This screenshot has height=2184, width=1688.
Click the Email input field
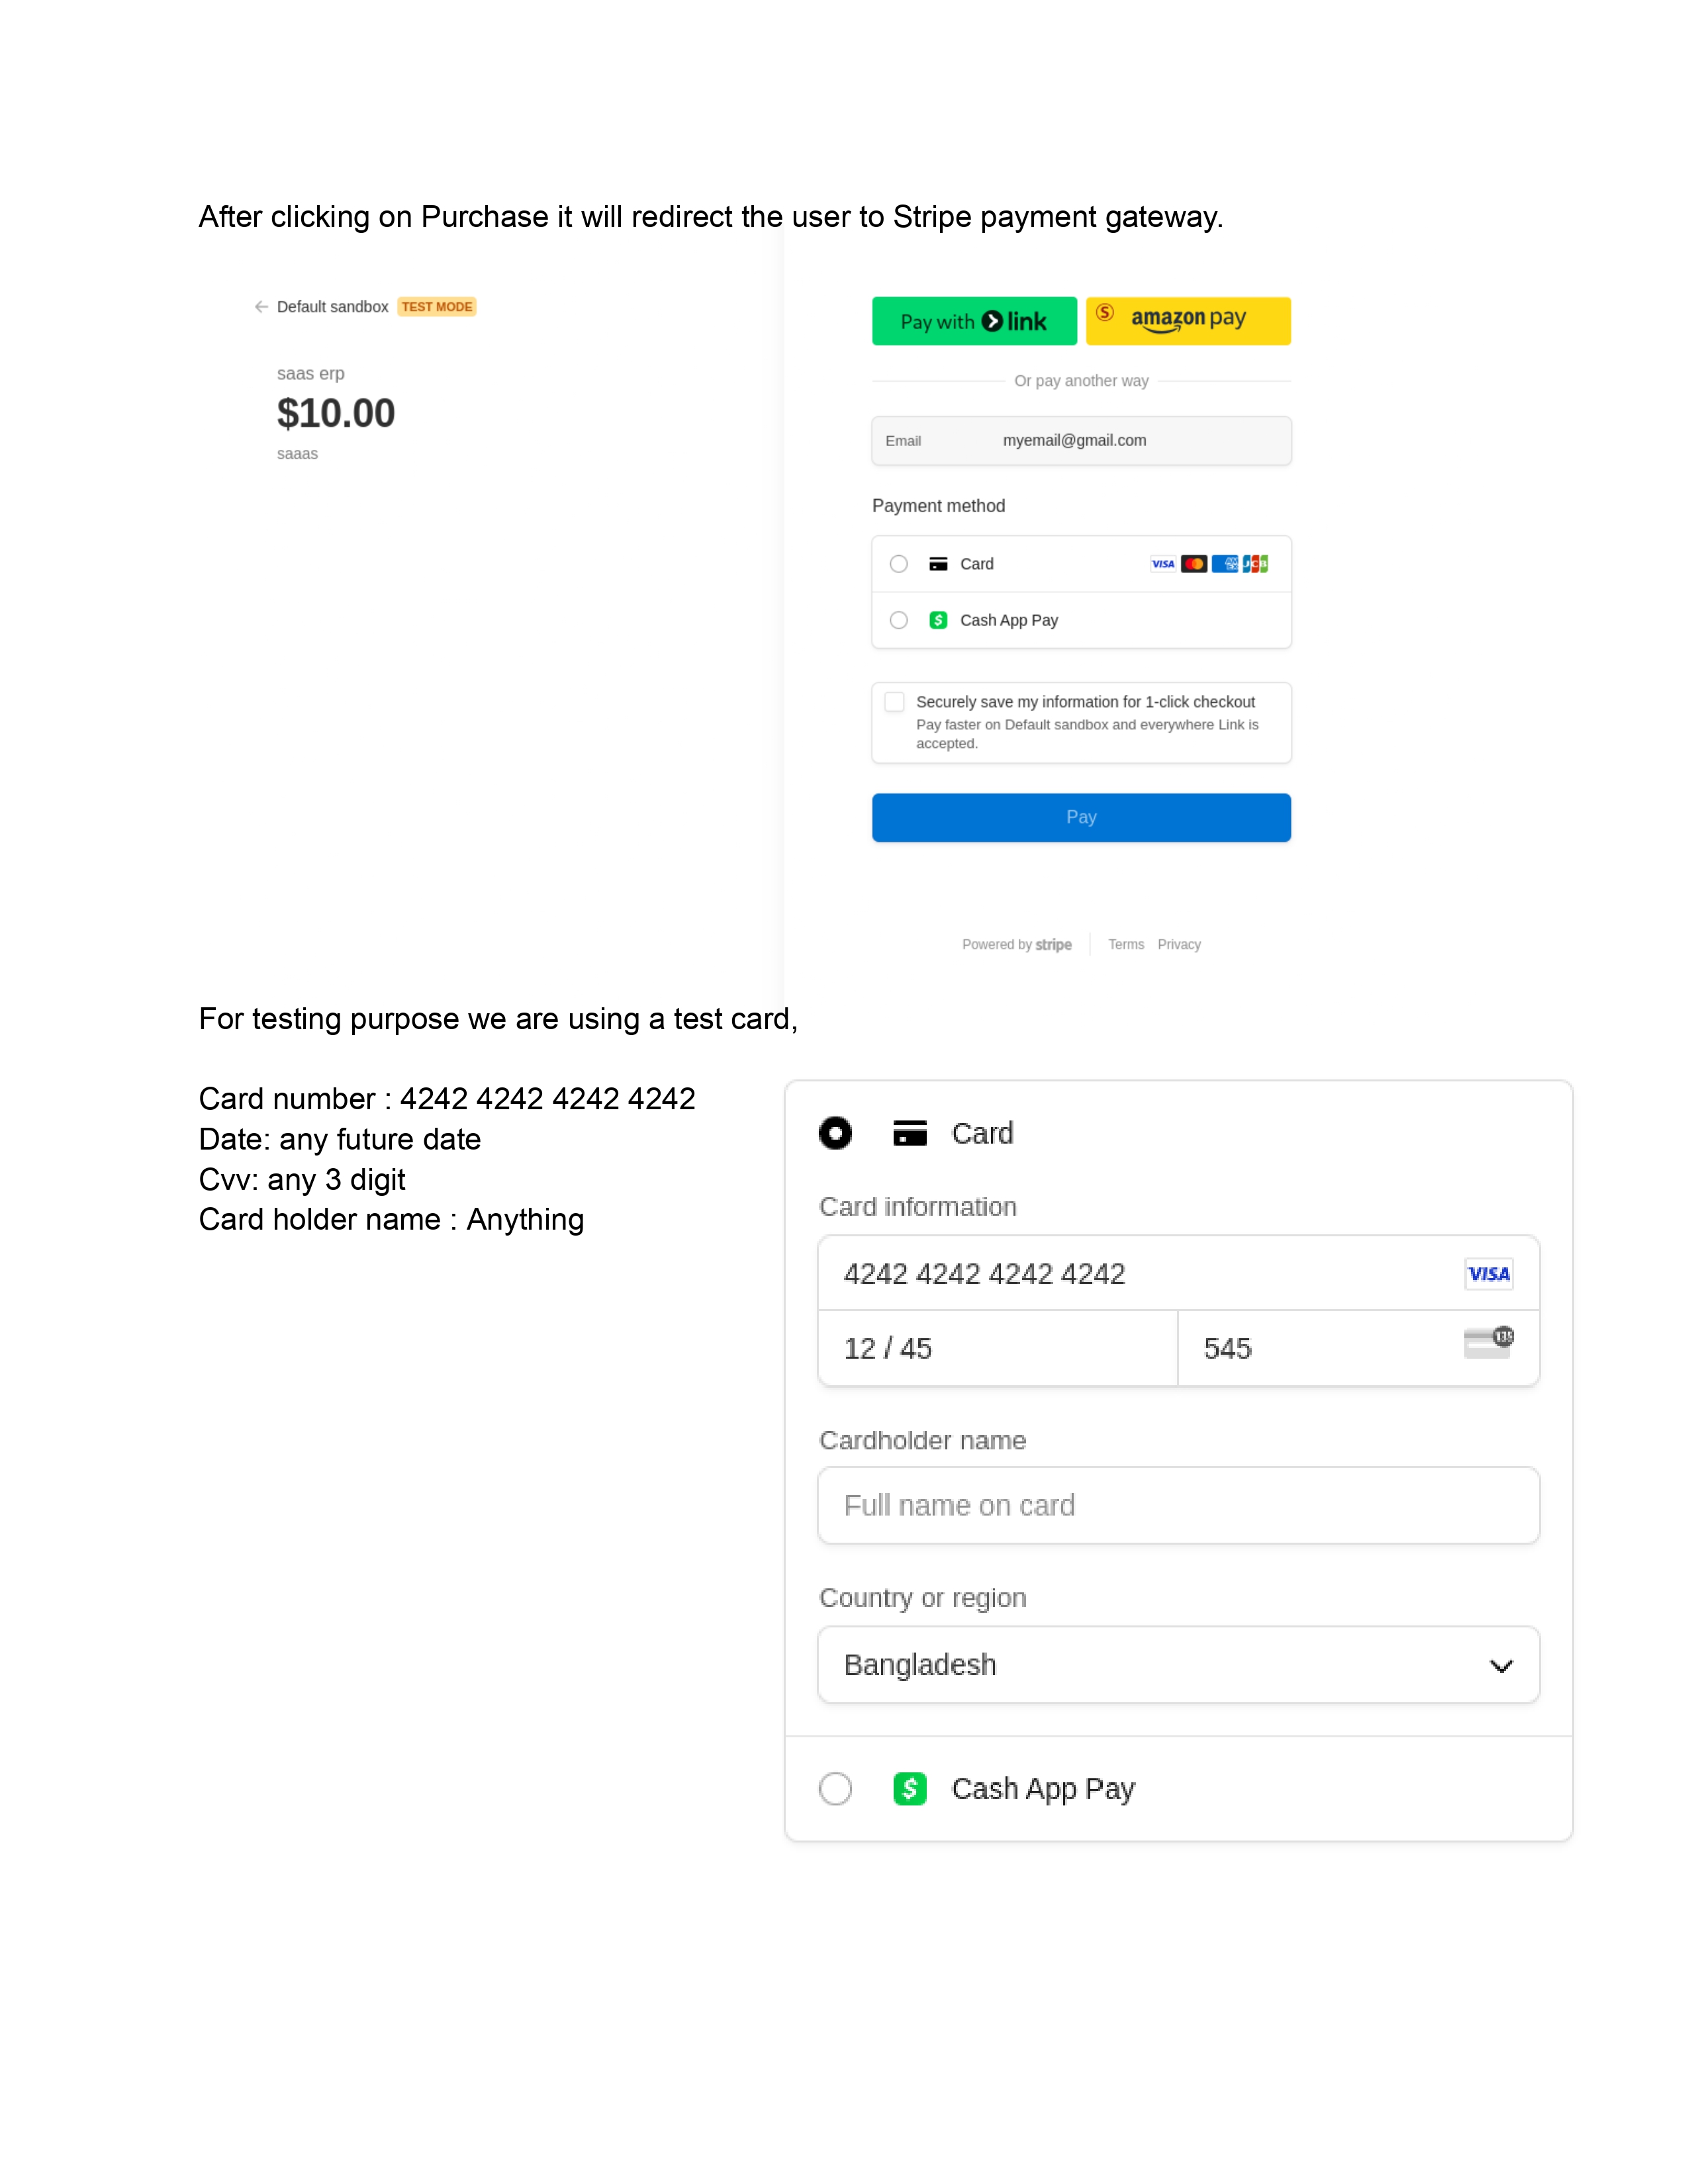point(1080,441)
